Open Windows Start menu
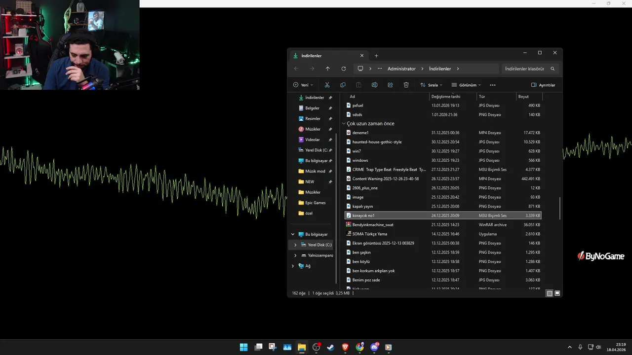 243,347
